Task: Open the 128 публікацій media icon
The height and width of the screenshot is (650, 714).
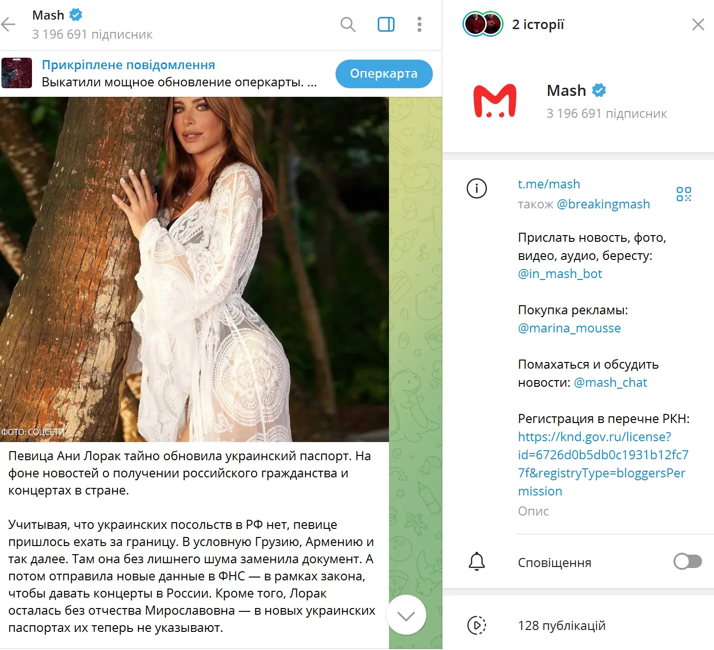Action: (x=476, y=625)
